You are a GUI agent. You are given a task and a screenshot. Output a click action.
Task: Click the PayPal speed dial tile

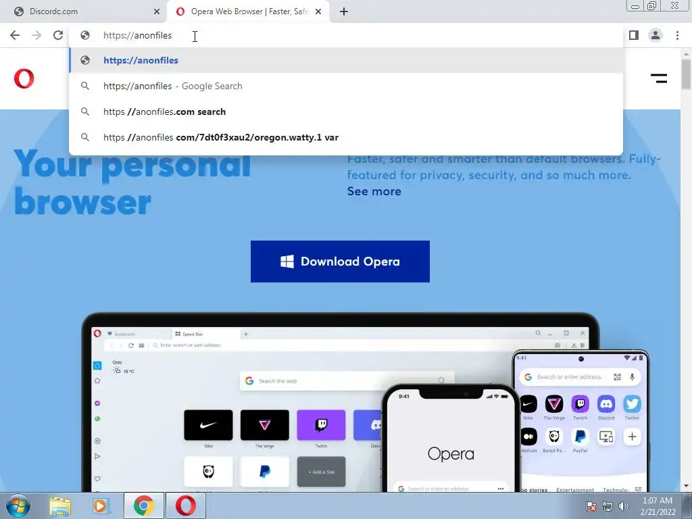pyautogui.click(x=265, y=472)
